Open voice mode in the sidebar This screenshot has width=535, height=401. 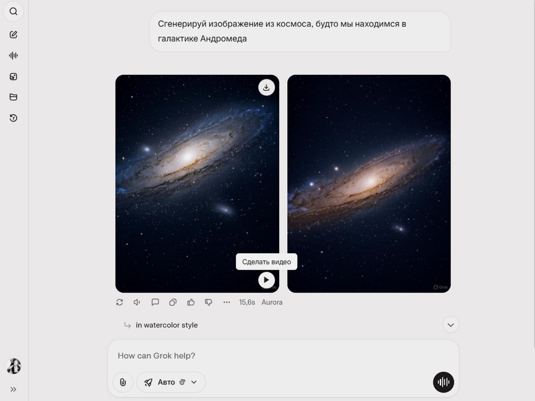[x=14, y=56]
